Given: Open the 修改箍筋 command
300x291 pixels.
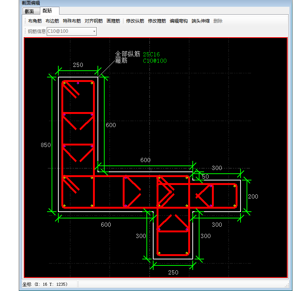Looking at the screenshot, I should 157,21.
